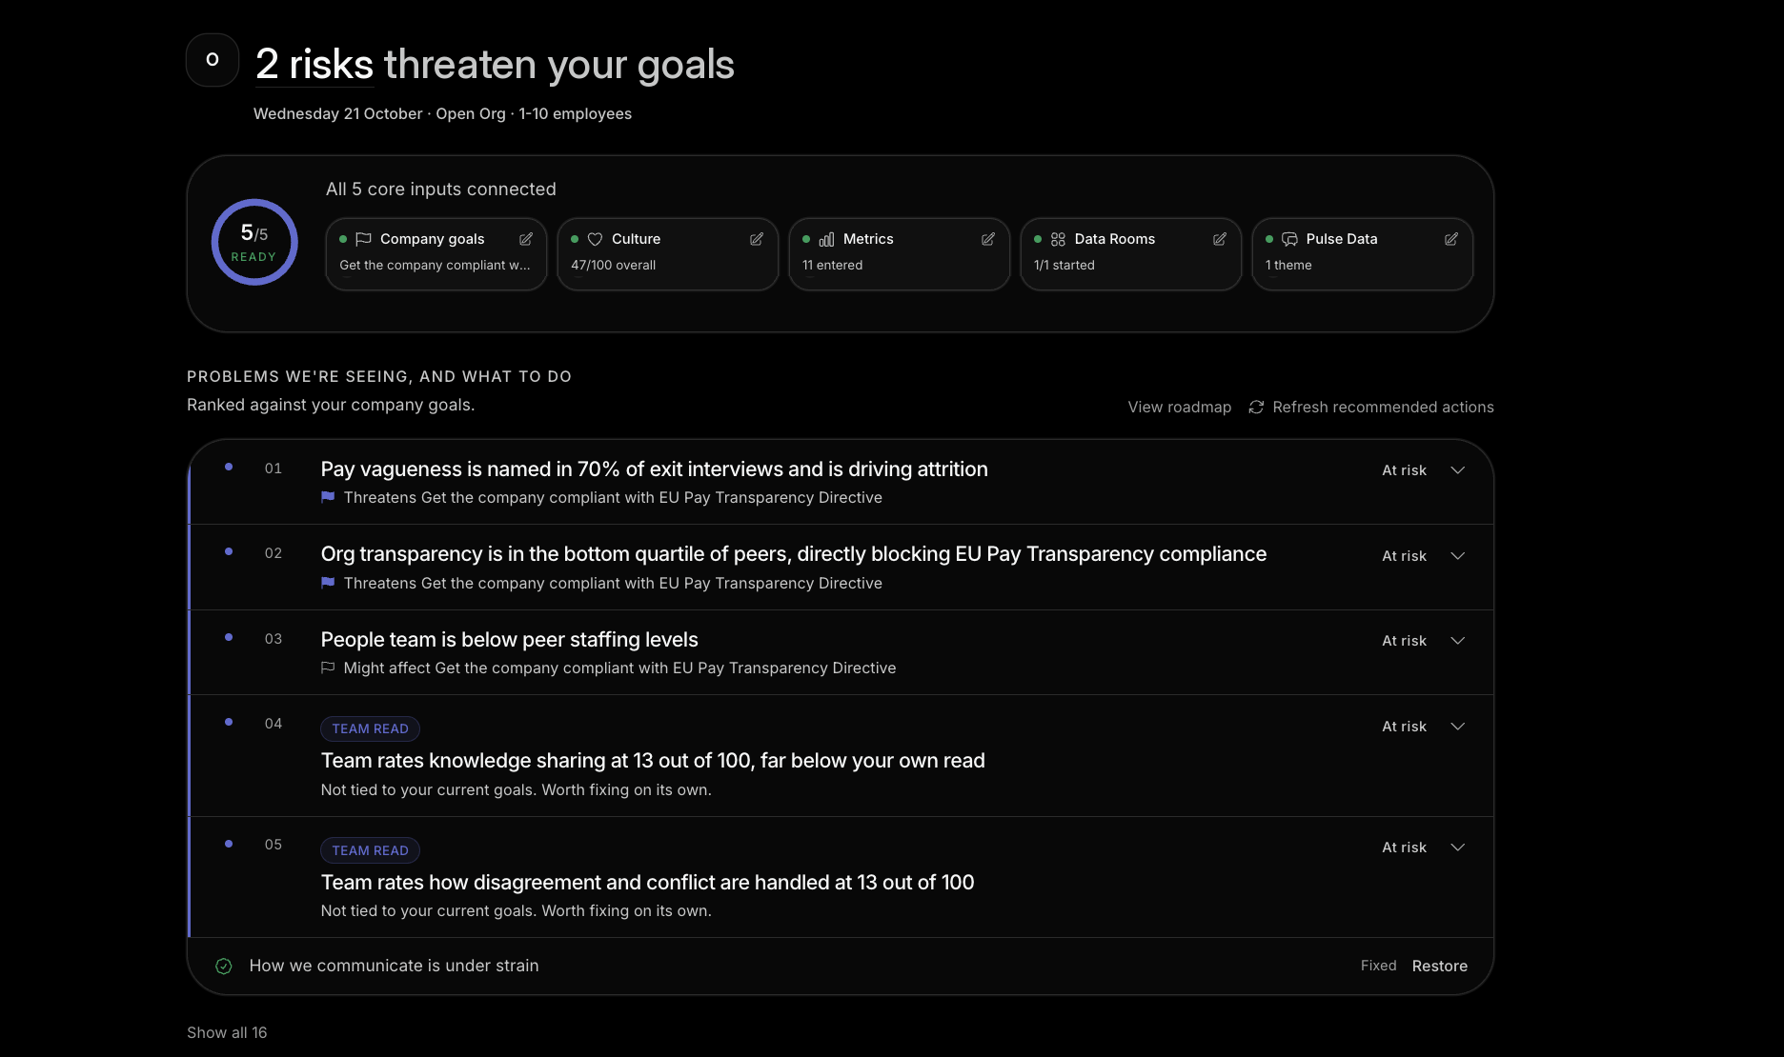Open Metrics edit pencil icon

(988, 239)
